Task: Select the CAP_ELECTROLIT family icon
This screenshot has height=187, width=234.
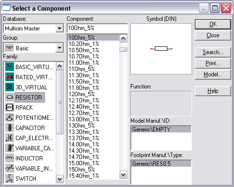Action: pos(10,138)
